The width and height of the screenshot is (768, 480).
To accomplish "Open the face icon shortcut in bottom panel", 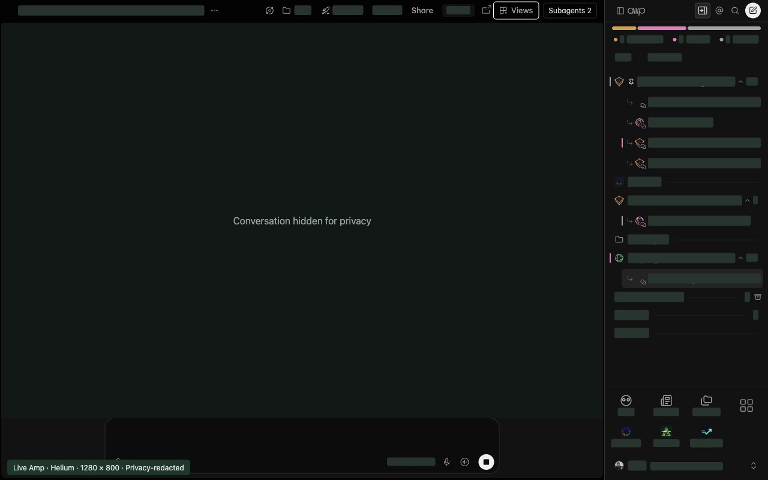I will 626,400.
